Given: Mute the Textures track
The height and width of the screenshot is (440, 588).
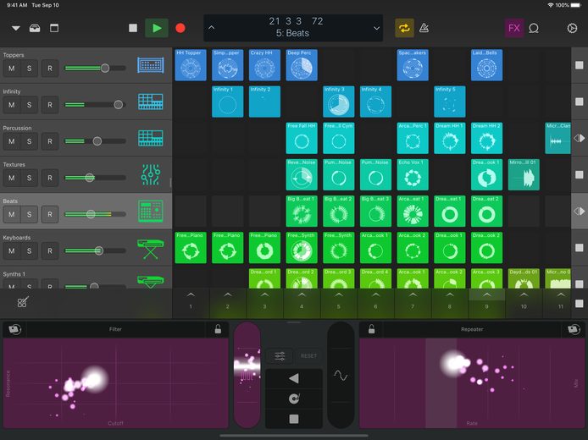Looking at the screenshot, I should tap(12, 178).
